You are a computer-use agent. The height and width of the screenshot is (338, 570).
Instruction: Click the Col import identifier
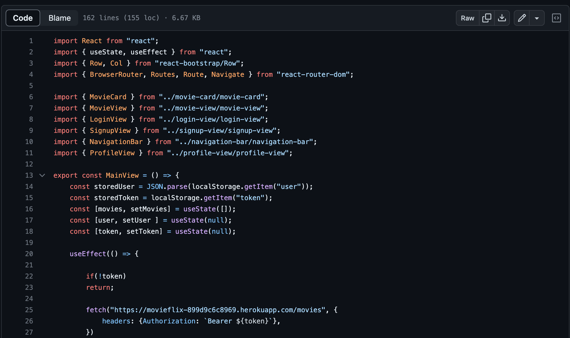[x=116, y=63]
